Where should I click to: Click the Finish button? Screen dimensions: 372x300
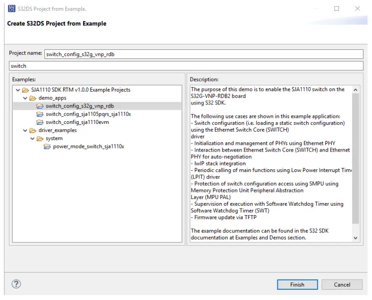pos(297,284)
